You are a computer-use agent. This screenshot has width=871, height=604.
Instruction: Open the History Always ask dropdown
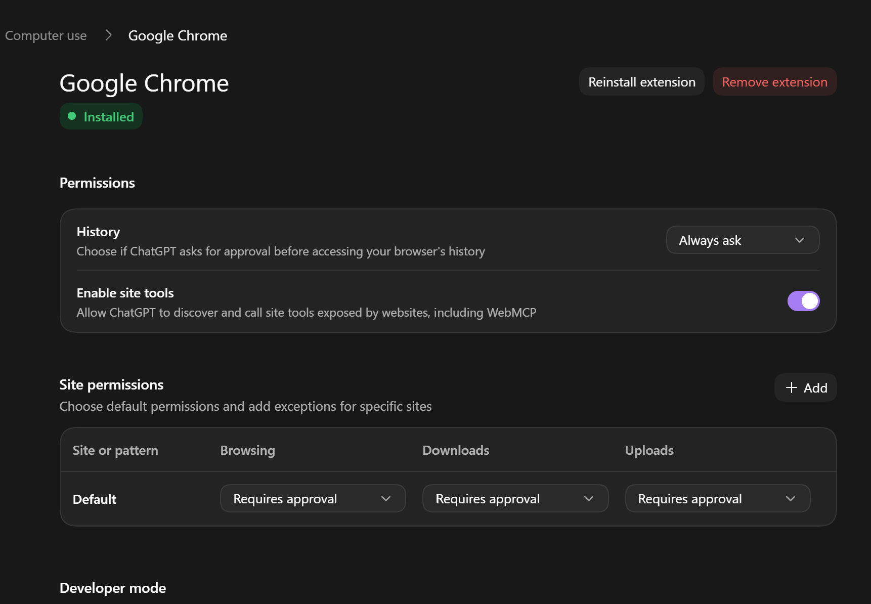click(743, 240)
